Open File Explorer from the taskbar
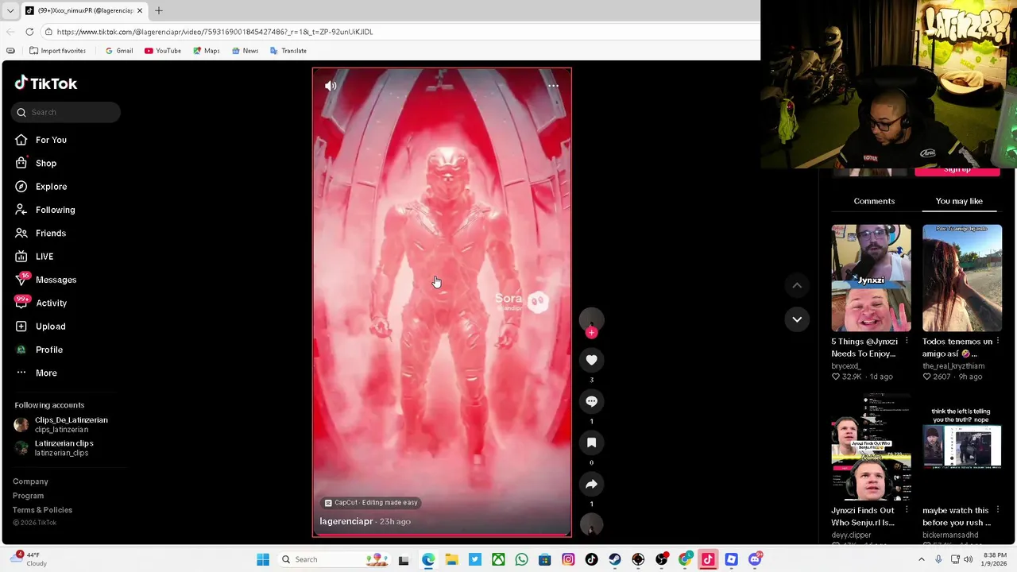The width and height of the screenshot is (1017, 572). click(x=451, y=559)
